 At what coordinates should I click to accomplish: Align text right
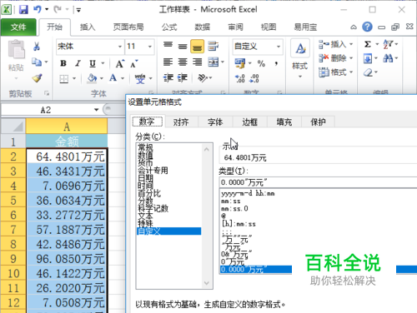[x=197, y=62]
